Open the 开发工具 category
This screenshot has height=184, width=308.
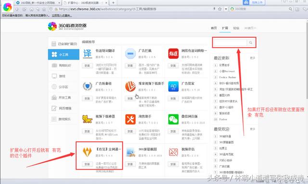pyautogui.click(x=64, y=98)
